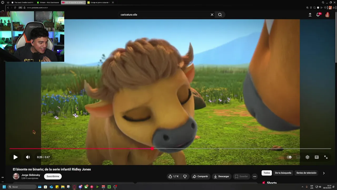The width and height of the screenshot is (337, 190).
Task: Open Opera easy setup sliders icon
Action: point(334,8)
